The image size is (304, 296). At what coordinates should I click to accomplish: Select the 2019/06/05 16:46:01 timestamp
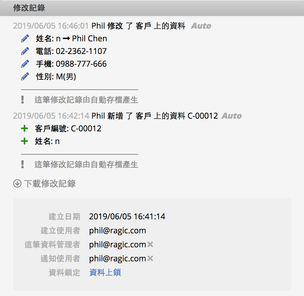pos(51,26)
